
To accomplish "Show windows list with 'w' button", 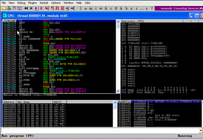I will (x=101, y=8).
